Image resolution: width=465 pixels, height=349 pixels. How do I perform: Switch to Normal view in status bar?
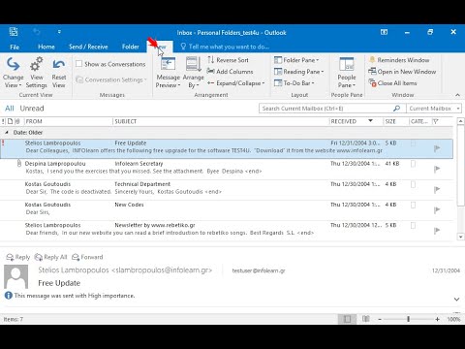(348, 319)
